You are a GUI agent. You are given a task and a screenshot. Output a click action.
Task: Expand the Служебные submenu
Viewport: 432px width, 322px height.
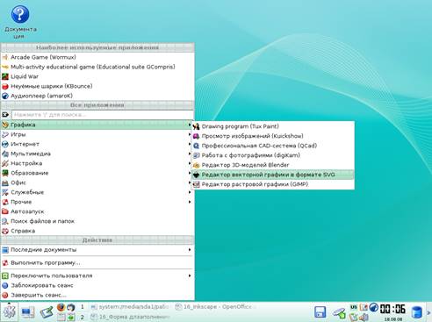point(97,192)
